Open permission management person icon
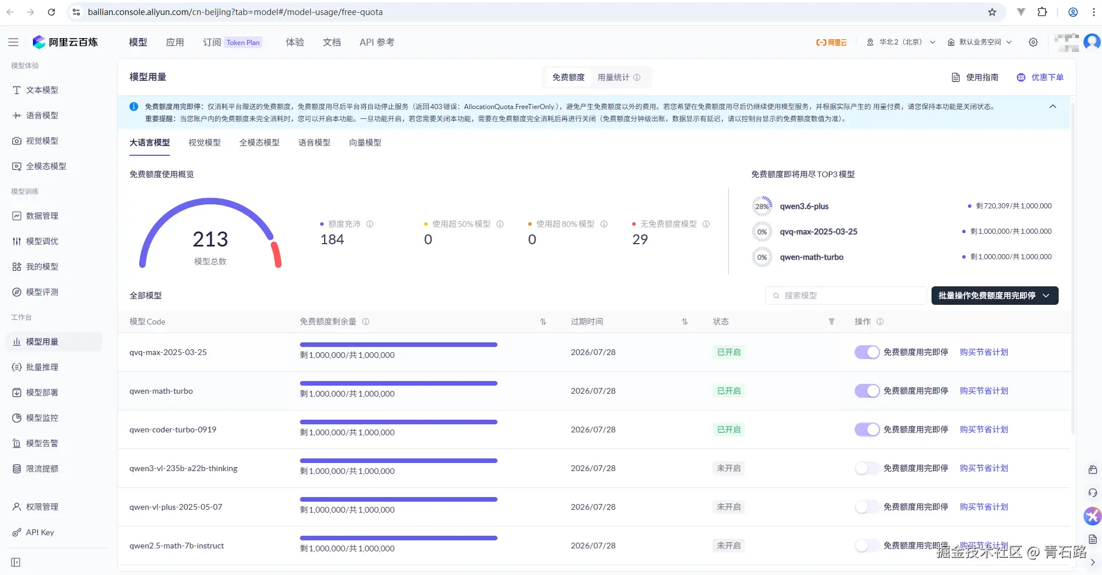 click(x=17, y=507)
